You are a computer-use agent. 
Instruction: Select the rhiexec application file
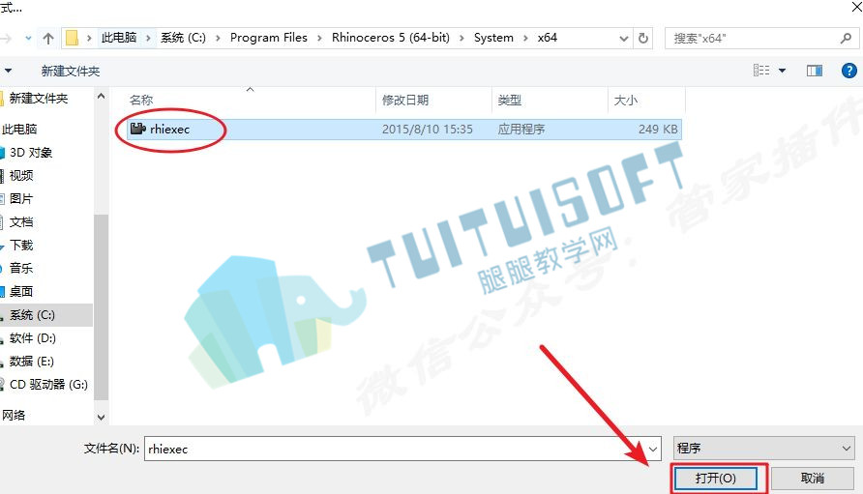[404, 130]
